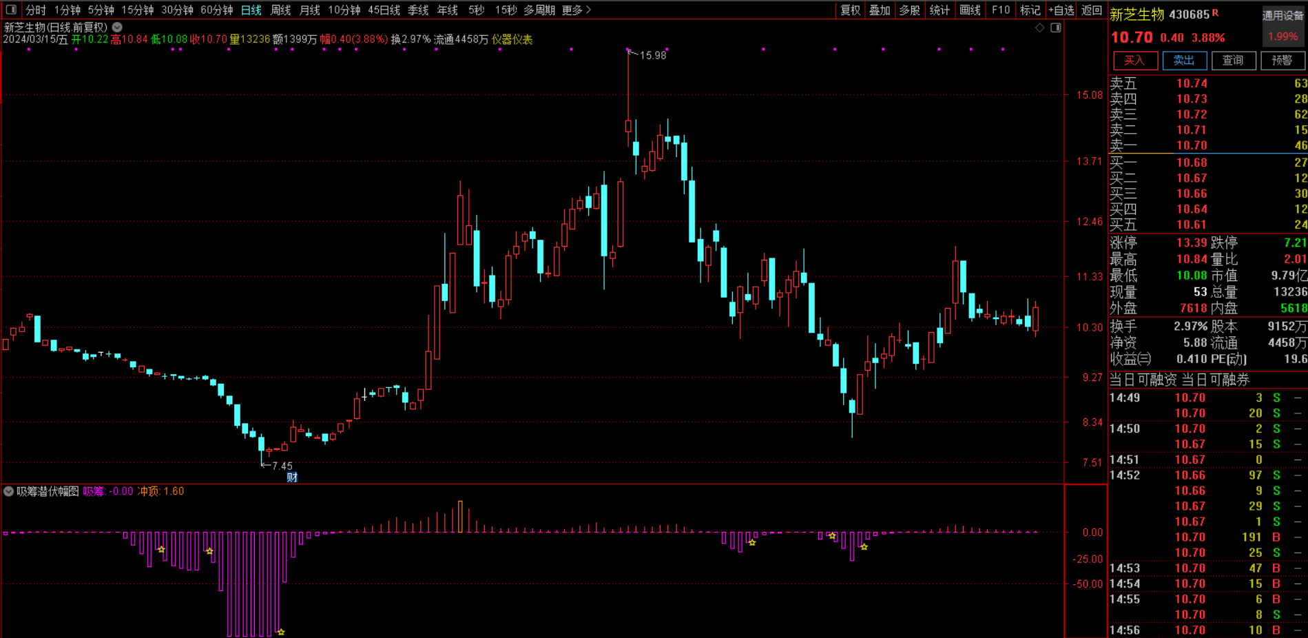Switch to 周线 weekly chart
The height and width of the screenshot is (638, 1308).
[281, 10]
